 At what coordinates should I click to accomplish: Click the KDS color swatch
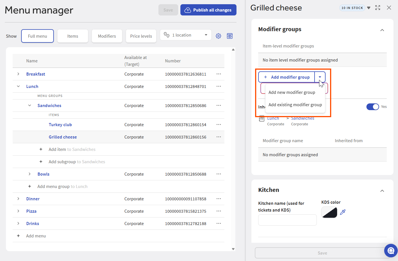pos(329,212)
